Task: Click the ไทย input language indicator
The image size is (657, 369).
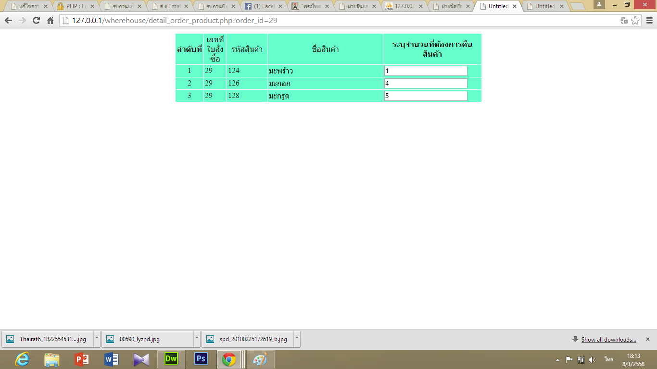Action: click(609, 359)
